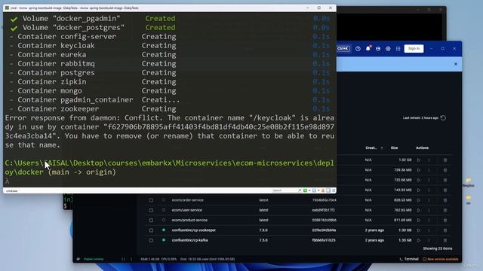Screen dimensions: 483x271
Task: Run the 732.68 MB image
Action: 419,180
